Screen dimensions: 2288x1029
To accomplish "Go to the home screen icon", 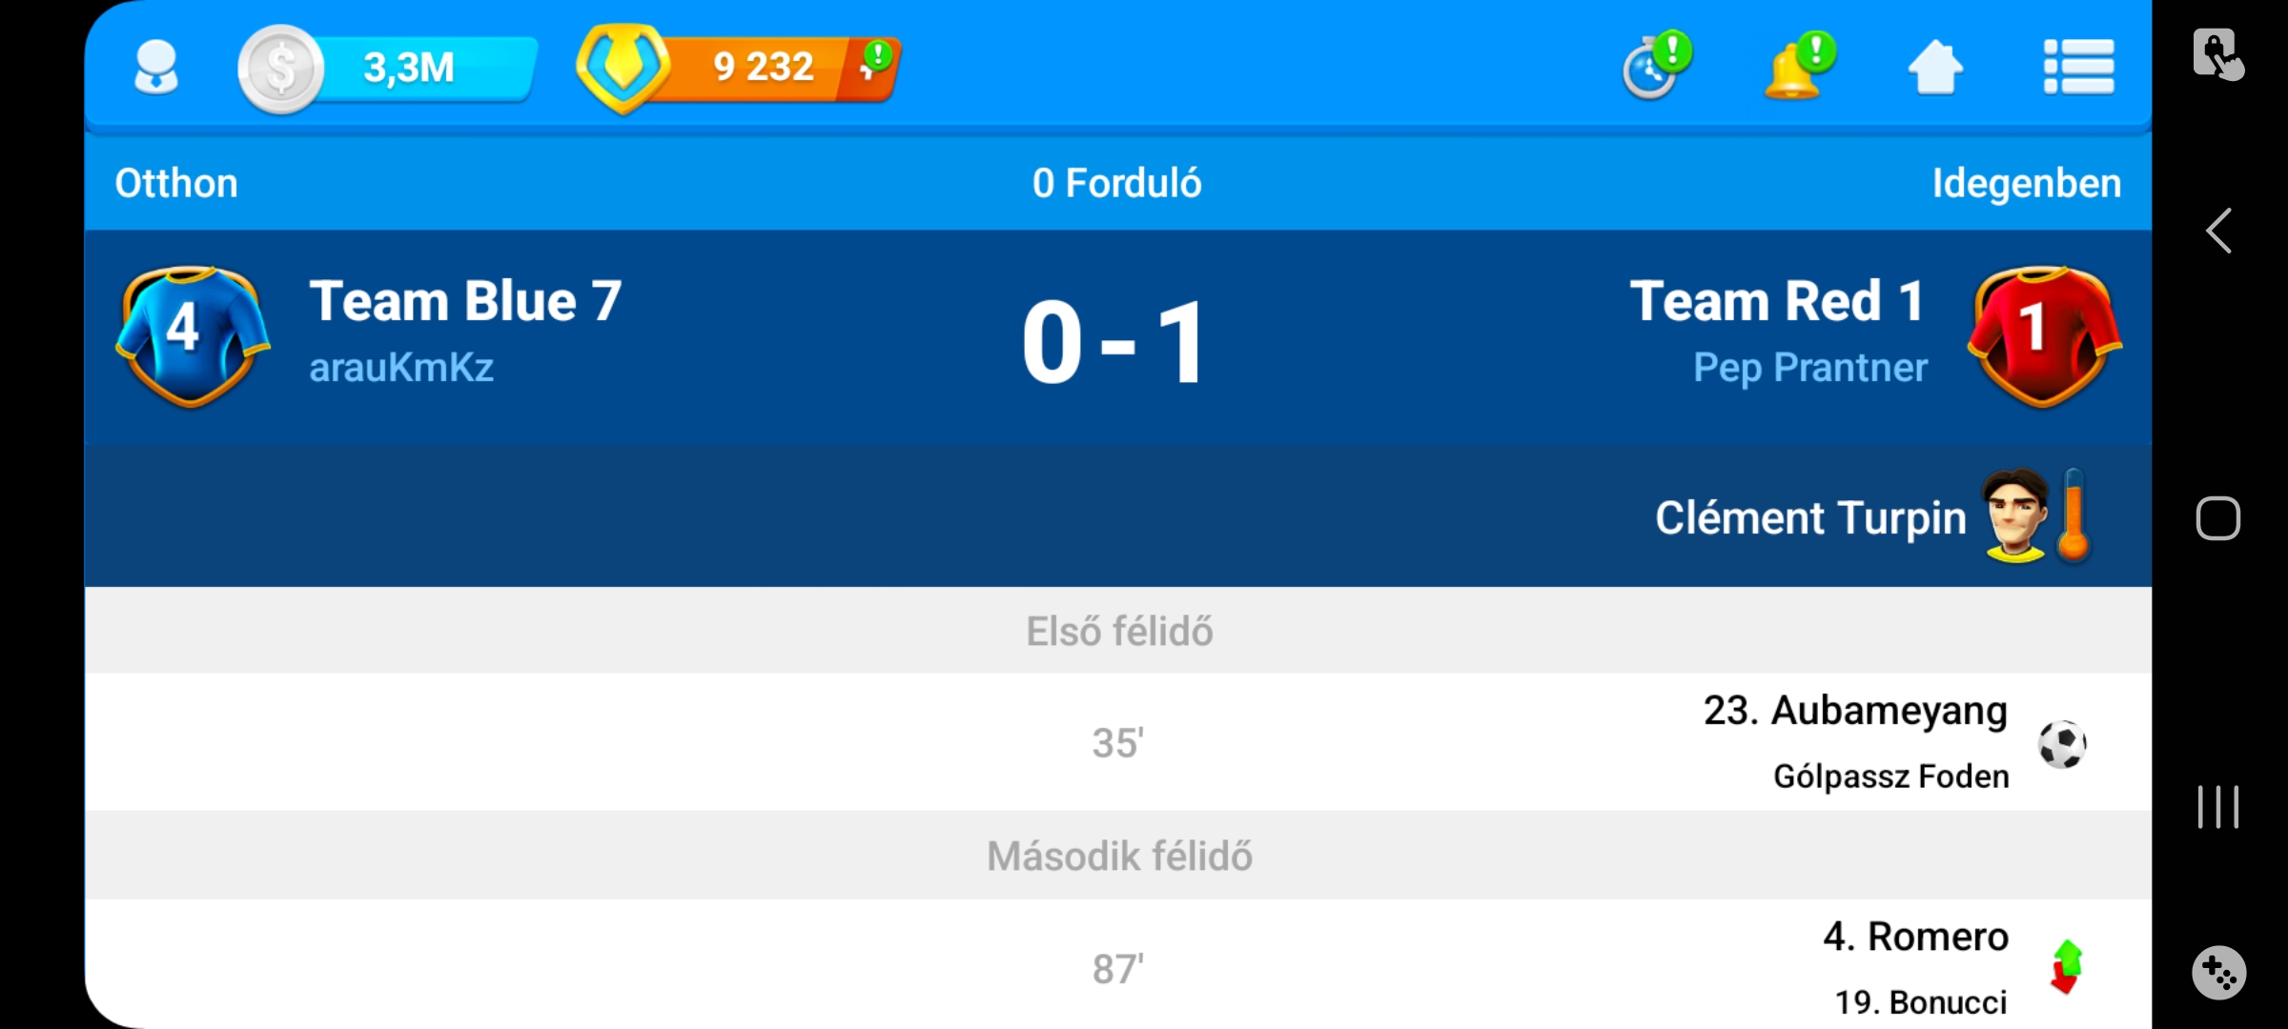I will pos(1935,69).
